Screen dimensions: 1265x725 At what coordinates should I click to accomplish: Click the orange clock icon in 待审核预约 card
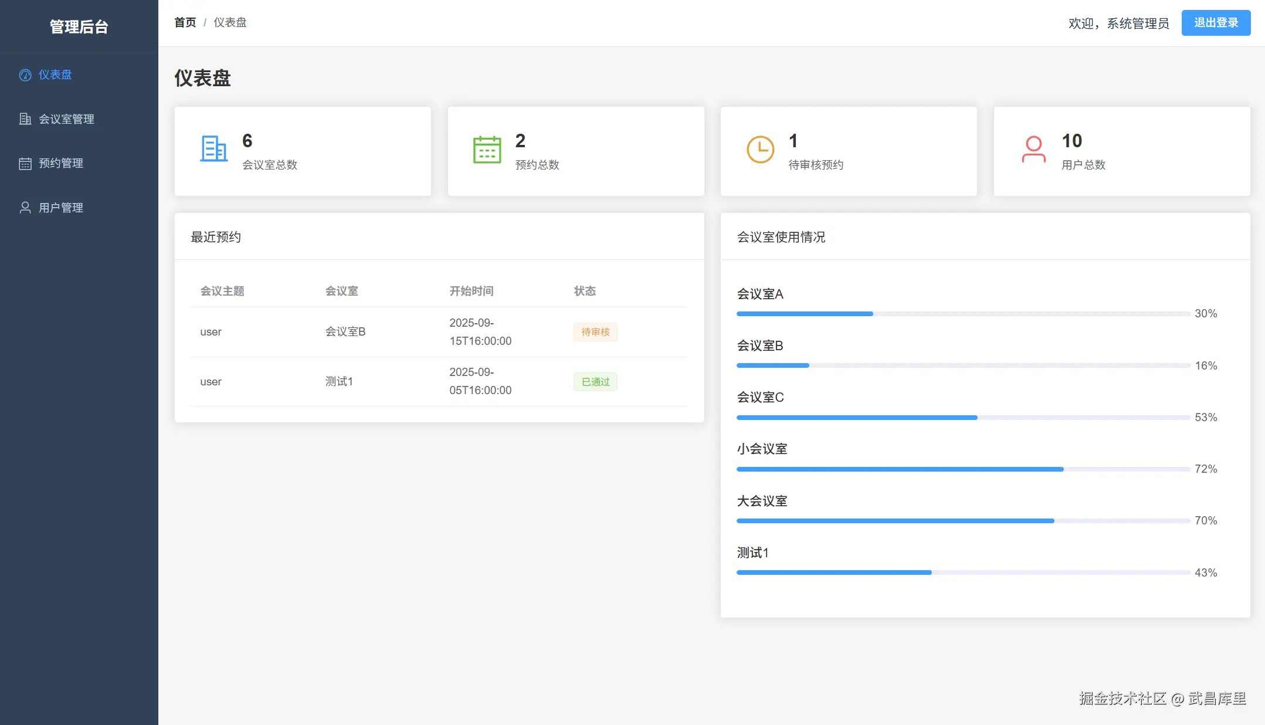760,150
